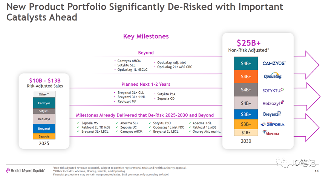The height and width of the screenshot is (177, 326).
Task: Select the Breyanzi segment in 2025 bar
Action: click(x=44, y=129)
